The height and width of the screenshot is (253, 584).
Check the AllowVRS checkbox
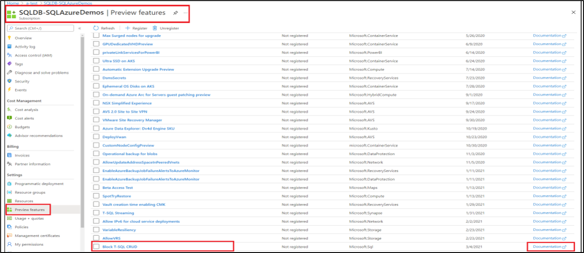[x=96, y=238]
